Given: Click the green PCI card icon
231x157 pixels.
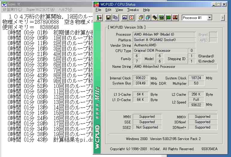Looking at the screenshot, I should coord(168,18).
